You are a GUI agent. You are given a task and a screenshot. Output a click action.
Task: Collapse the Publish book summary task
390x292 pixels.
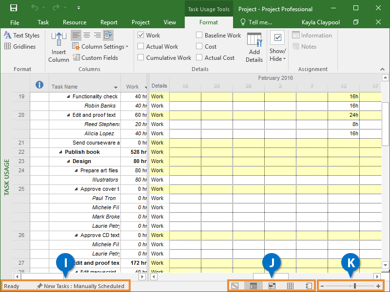click(x=60, y=152)
